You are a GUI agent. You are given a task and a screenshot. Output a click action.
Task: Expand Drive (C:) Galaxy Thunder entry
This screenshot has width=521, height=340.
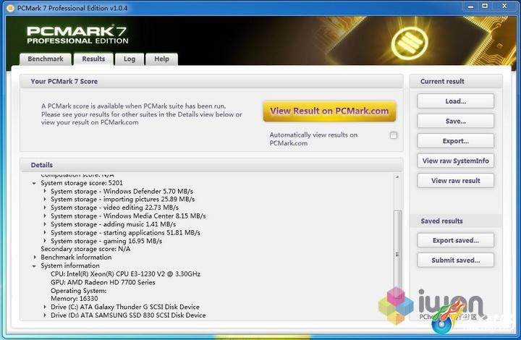45,307
